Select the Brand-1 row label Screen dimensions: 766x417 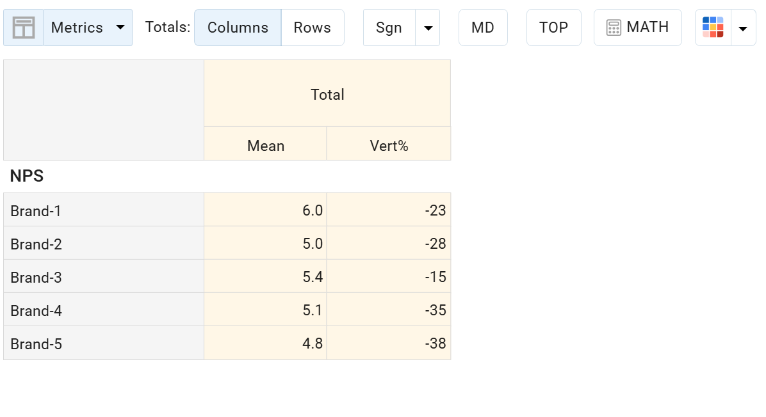[x=35, y=210]
